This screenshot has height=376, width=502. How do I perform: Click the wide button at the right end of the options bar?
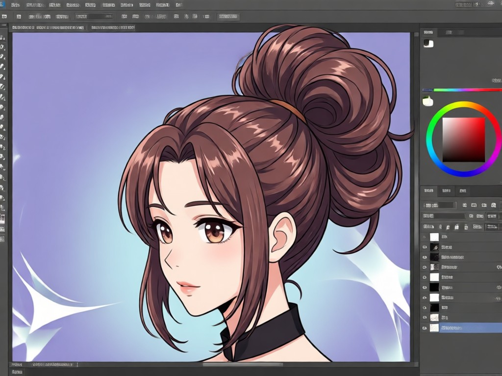coord(228,16)
